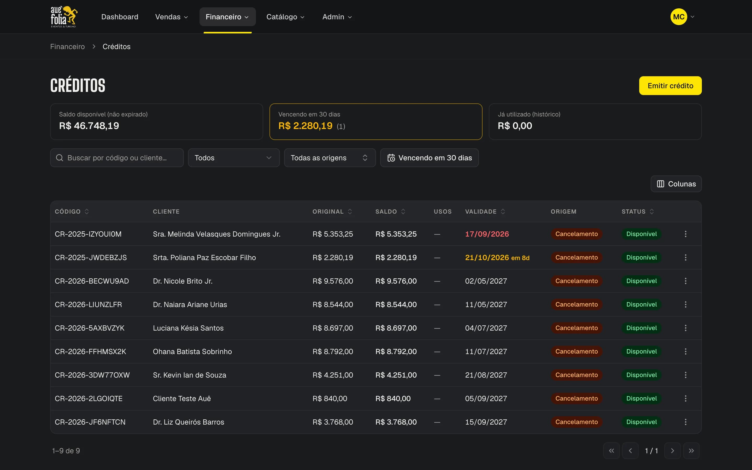This screenshot has width=752, height=470.
Task: Open row actions for CR-2025-IZYOUI0M
Action: pos(685,234)
